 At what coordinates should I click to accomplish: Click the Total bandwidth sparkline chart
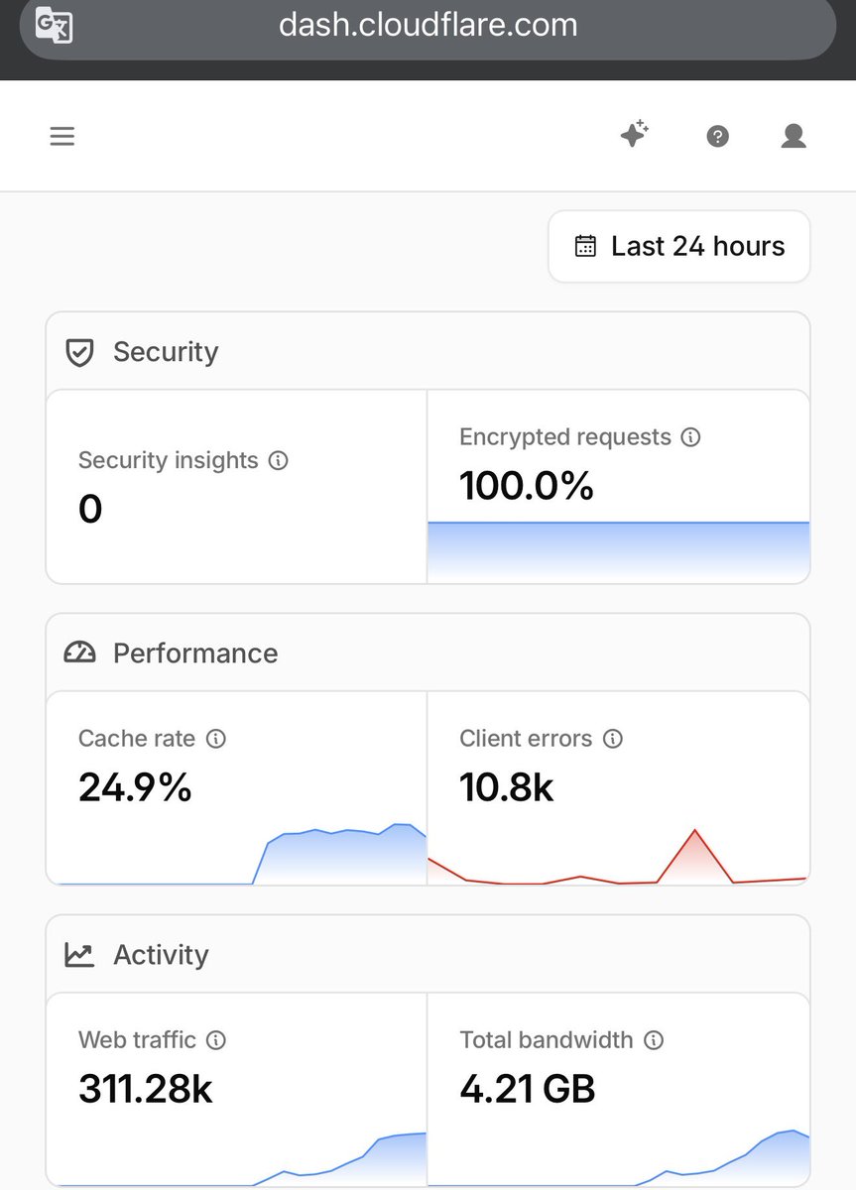click(x=618, y=1156)
